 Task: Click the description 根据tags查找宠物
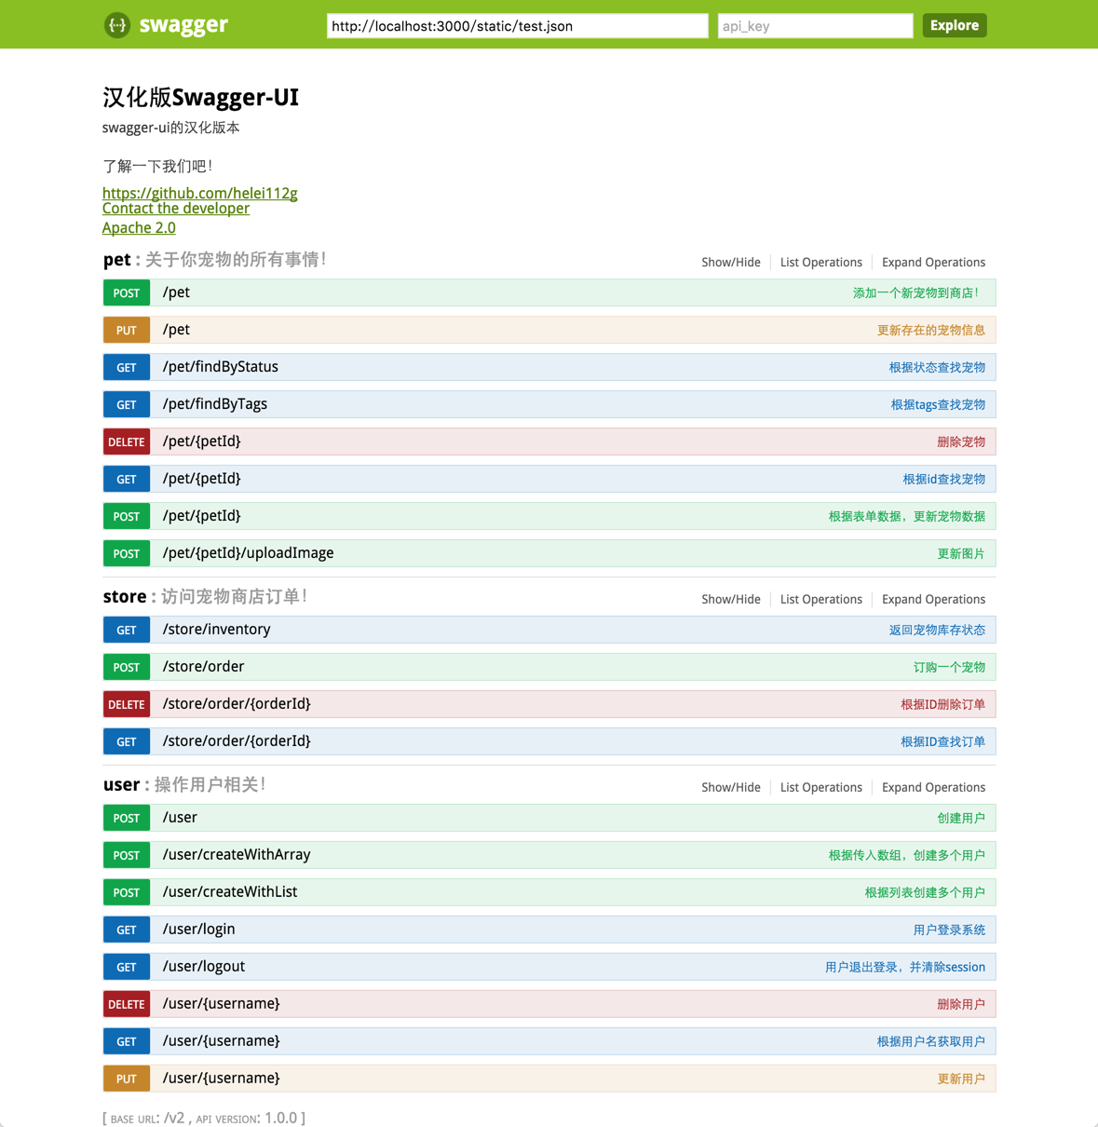pos(938,404)
